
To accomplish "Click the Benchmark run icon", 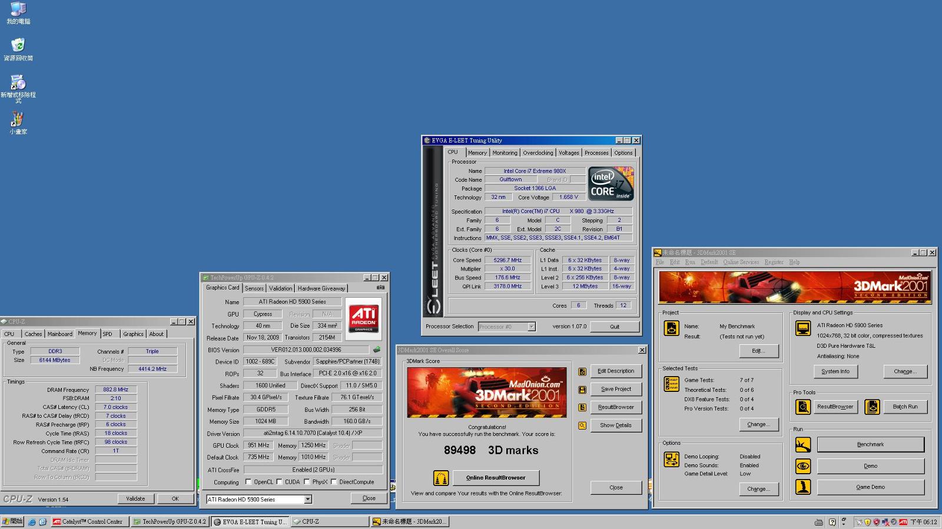I will 803,444.
